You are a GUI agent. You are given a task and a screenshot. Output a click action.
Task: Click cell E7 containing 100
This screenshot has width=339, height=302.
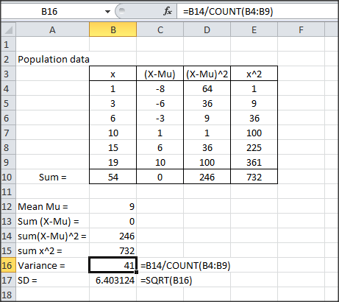254,133
